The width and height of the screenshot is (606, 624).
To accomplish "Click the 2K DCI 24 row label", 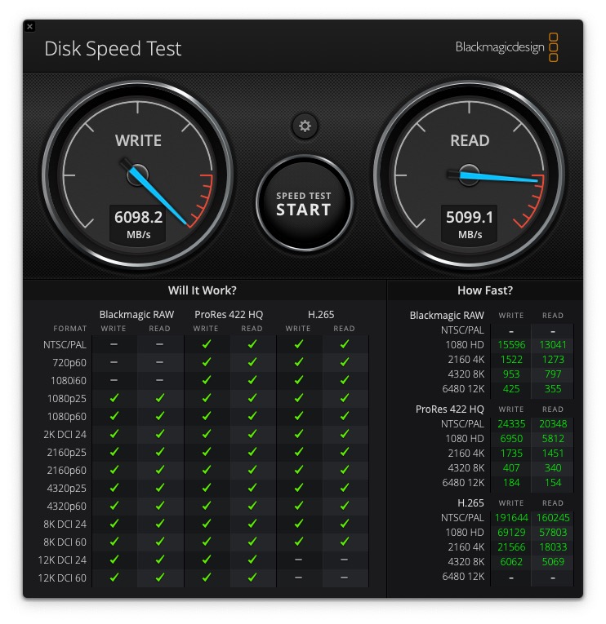I will click(x=65, y=434).
